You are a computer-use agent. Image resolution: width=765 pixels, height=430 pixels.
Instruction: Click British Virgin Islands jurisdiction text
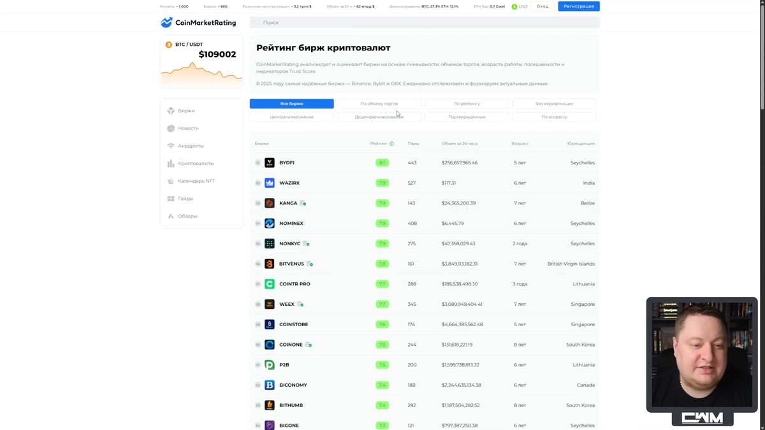click(x=571, y=264)
